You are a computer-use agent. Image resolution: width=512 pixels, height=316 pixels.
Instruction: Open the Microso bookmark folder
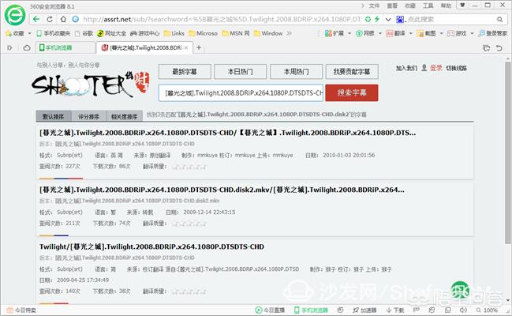coord(203,33)
